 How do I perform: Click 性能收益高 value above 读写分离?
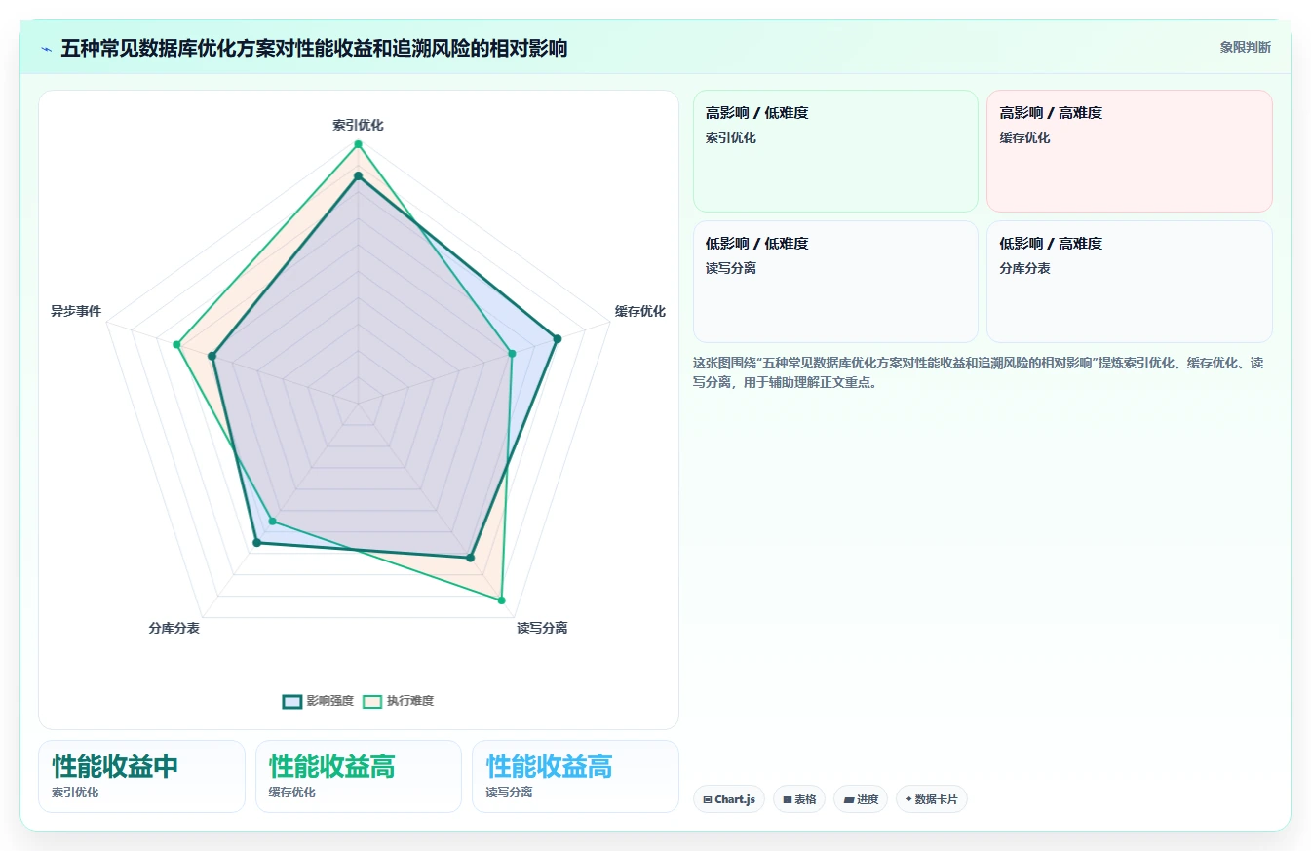[x=549, y=766]
